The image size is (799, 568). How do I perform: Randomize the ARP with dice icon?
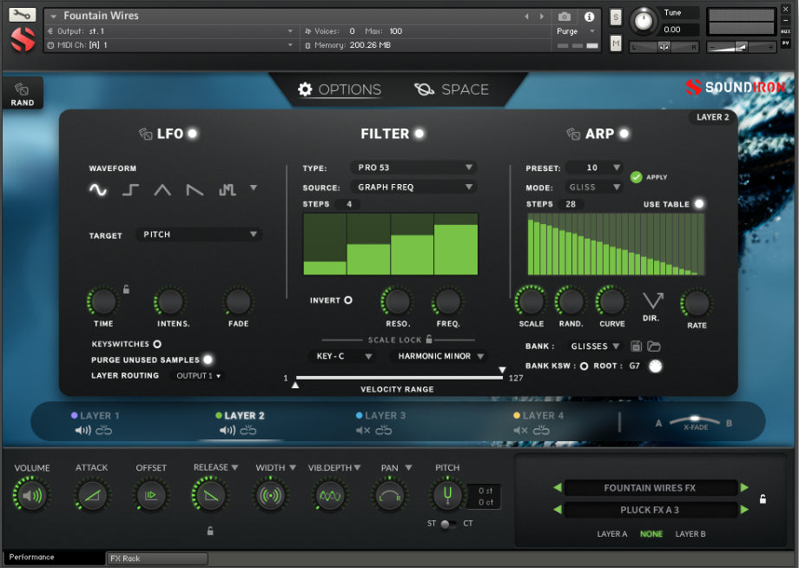[573, 134]
